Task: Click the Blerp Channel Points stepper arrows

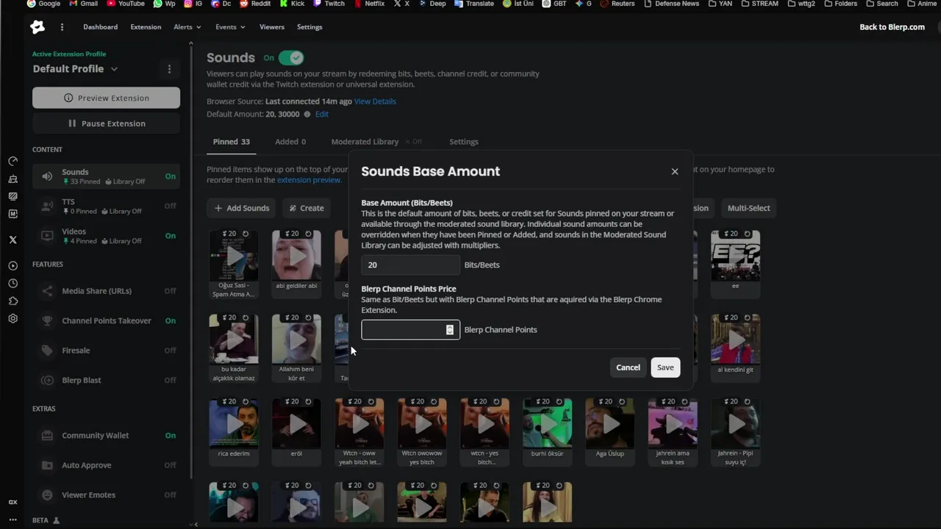Action: point(450,330)
